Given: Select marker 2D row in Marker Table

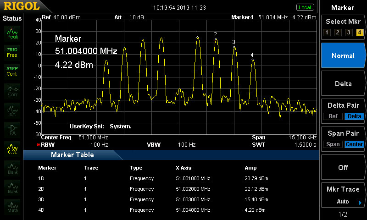Looking at the screenshot, I should [153, 189].
